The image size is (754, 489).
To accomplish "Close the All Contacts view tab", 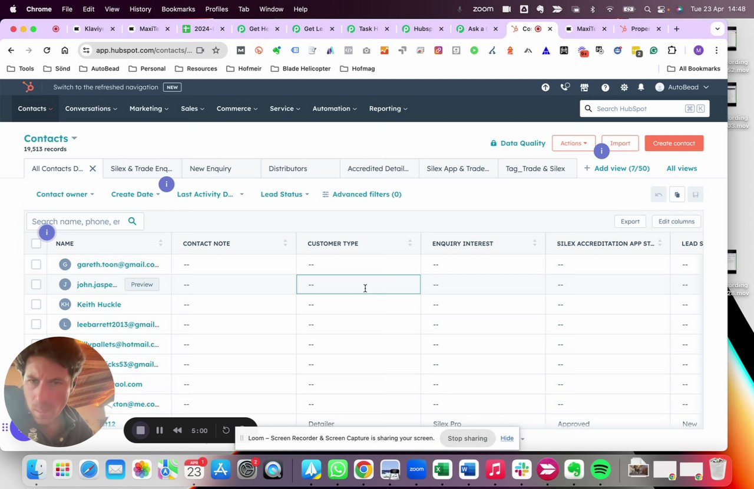I will pos(92,168).
